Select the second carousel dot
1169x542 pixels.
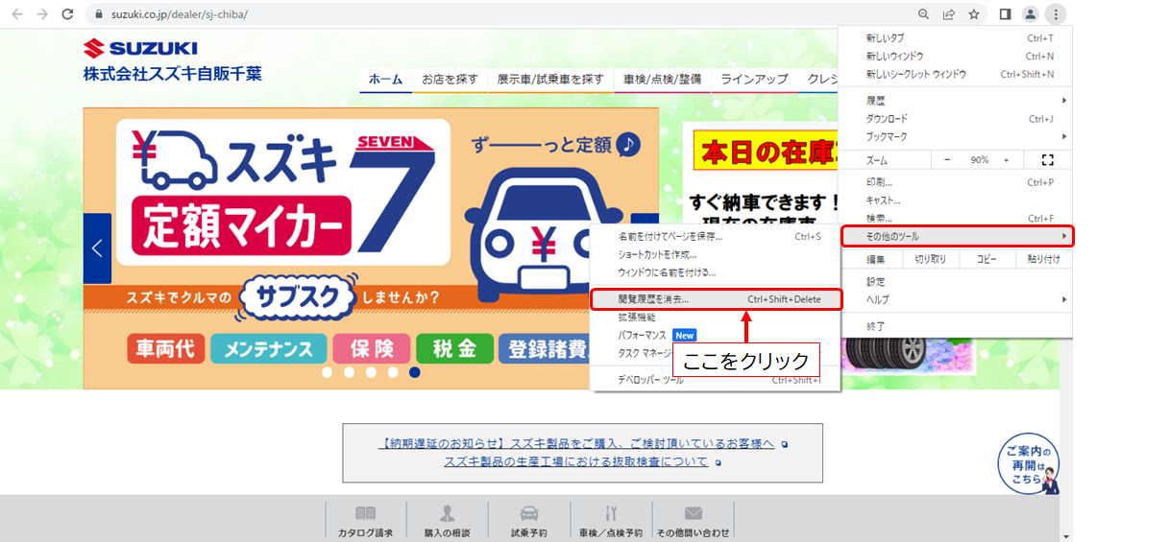(x=349, y=372)
